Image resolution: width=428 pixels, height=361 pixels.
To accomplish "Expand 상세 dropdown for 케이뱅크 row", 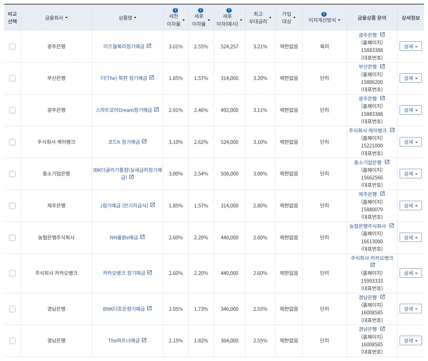I will point(411,142).
